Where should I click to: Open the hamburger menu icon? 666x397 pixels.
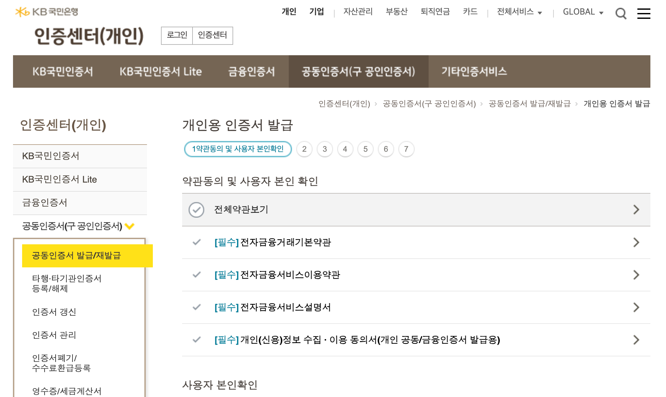point(644,13)
